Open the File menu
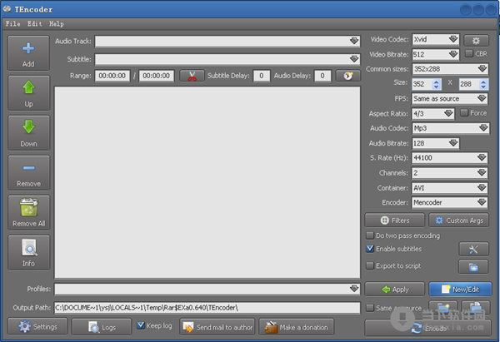 12,23
